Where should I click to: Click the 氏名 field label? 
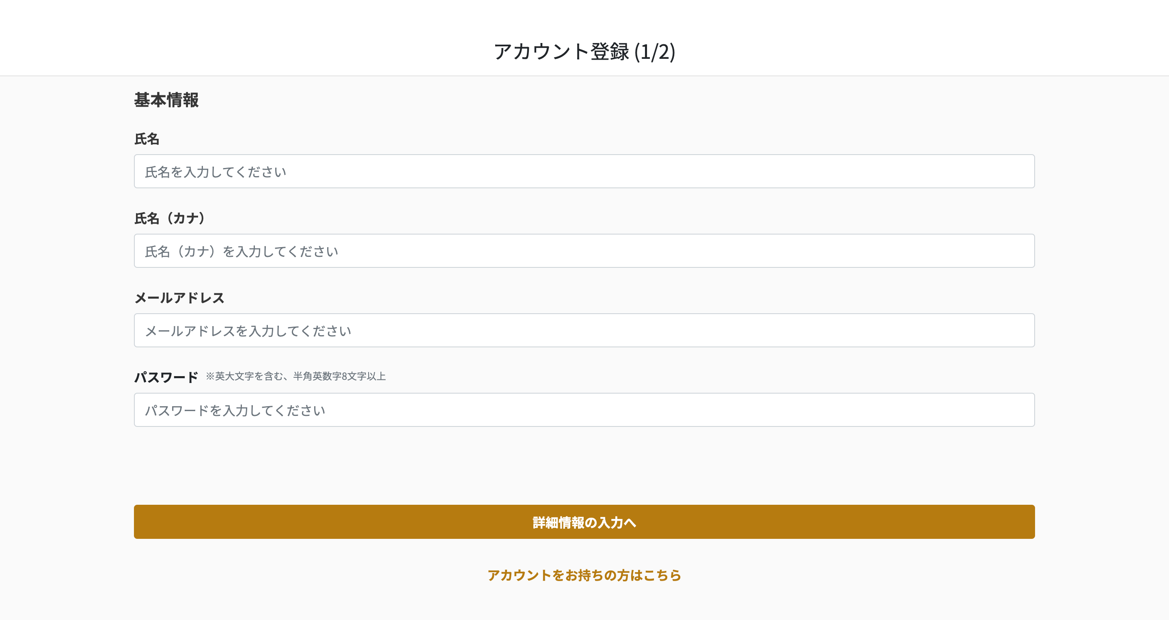[147, 139]
